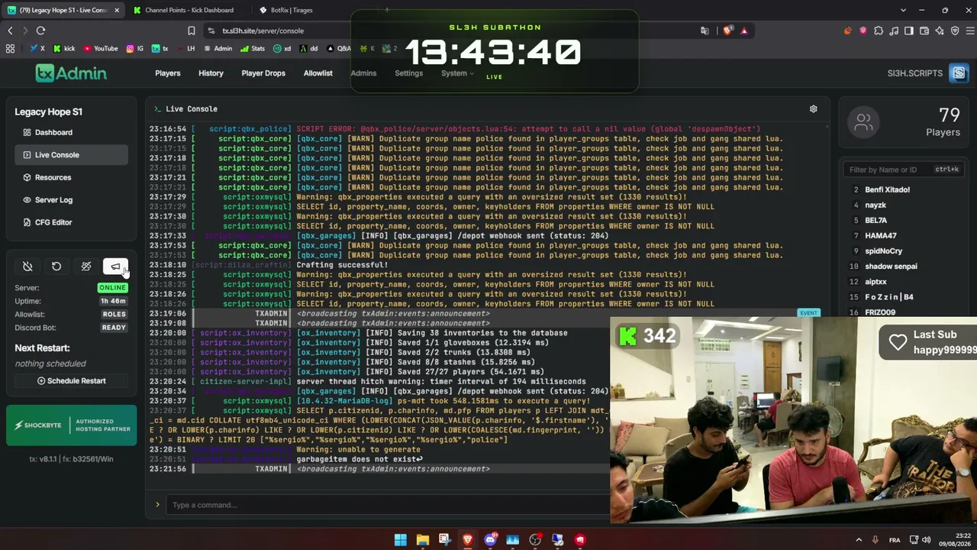This screenshot has width=977, height=550.
Task: Click the page translate icon
Action: point(705,31)
